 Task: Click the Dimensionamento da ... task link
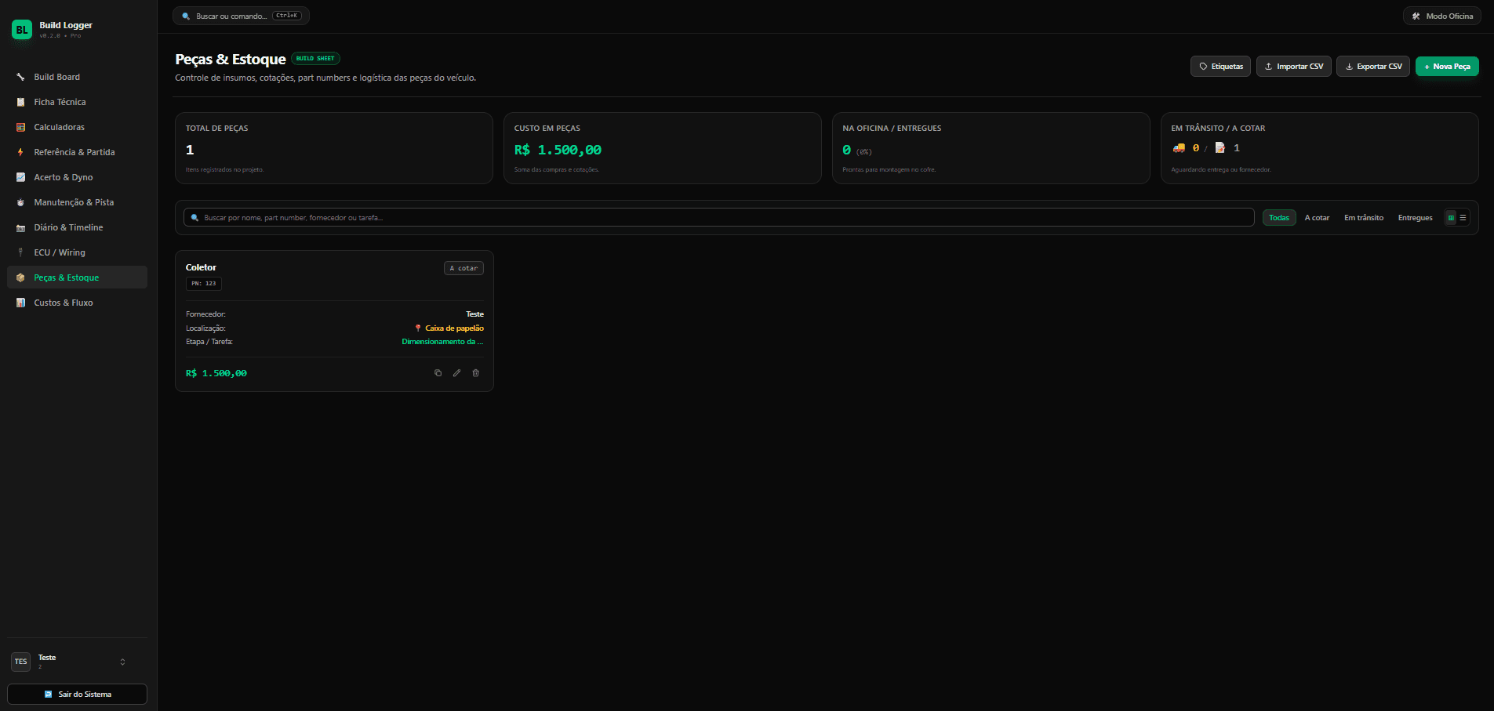pyautogui.click(x=442, y=342)
